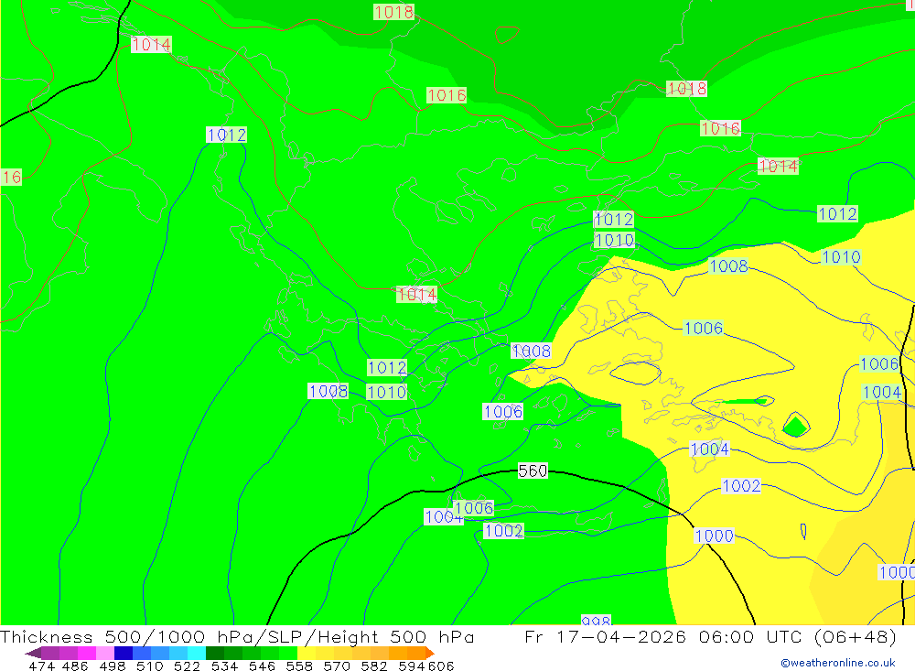Image resolution: width=915 pixels, height=671 pixels.
Task: Click the 594 legend value
Action: tap(412, 666)
